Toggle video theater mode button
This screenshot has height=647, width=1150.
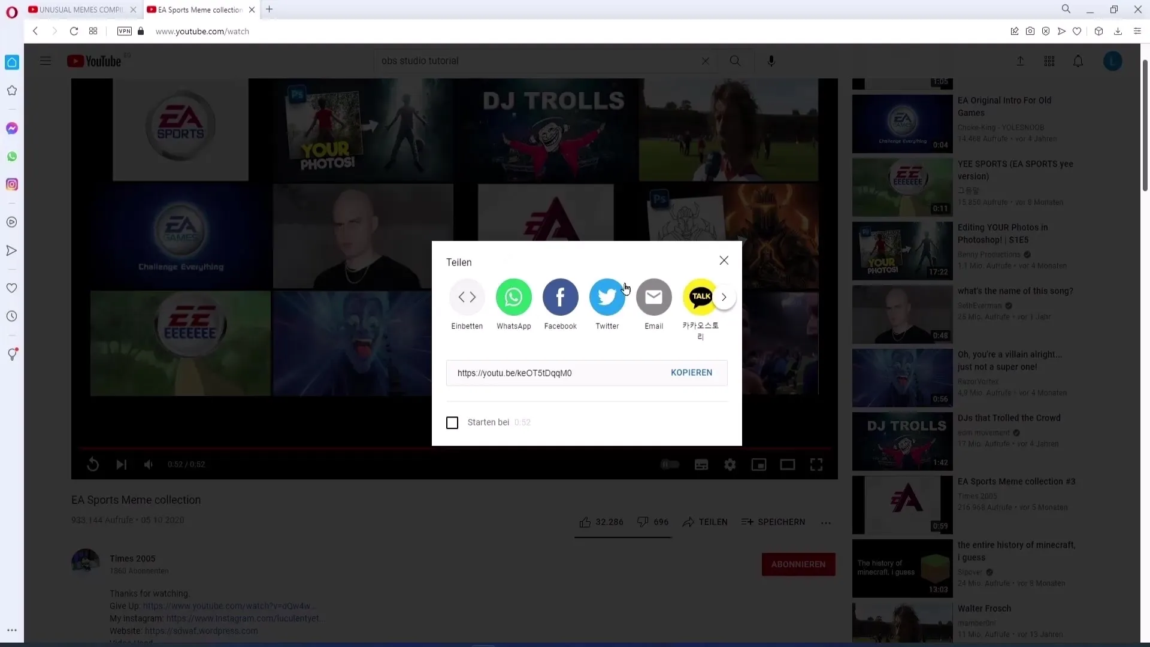pos(788,464)
